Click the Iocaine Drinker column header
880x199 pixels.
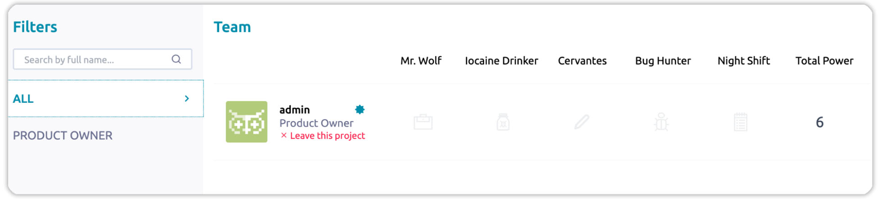tap(501, 61)
